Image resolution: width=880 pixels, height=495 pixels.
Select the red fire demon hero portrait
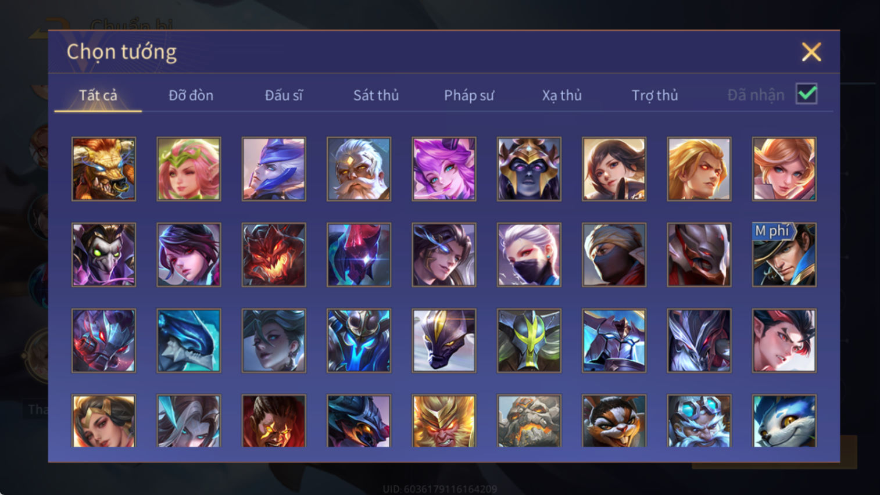pos(274,254)
